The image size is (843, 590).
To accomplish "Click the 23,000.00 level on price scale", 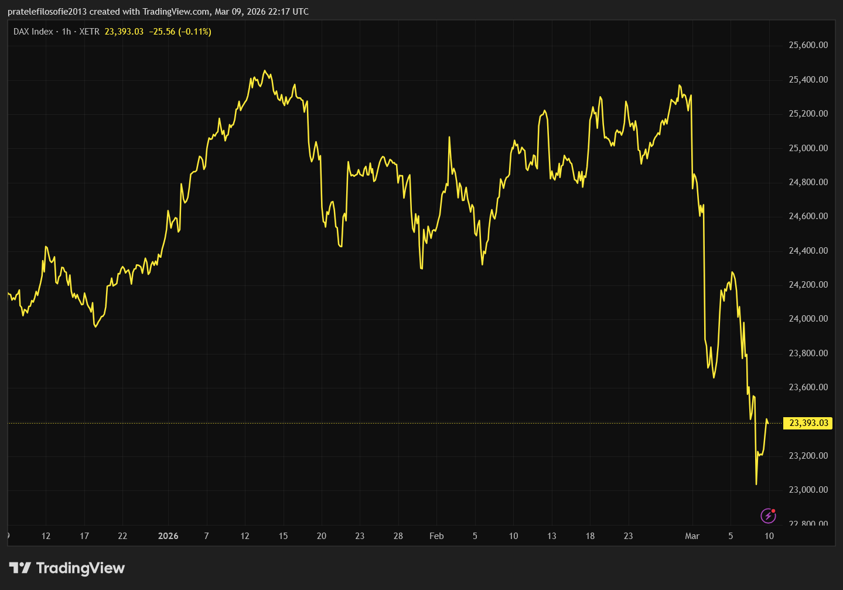I will point(808,490).
